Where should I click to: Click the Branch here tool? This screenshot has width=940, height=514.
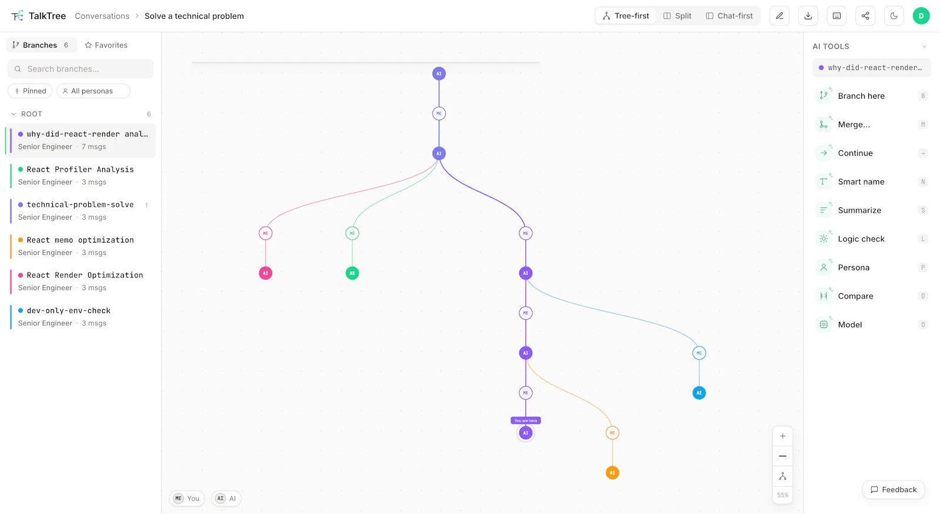click(872, 96)
